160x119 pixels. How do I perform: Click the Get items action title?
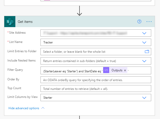click(x=25, y=22)
